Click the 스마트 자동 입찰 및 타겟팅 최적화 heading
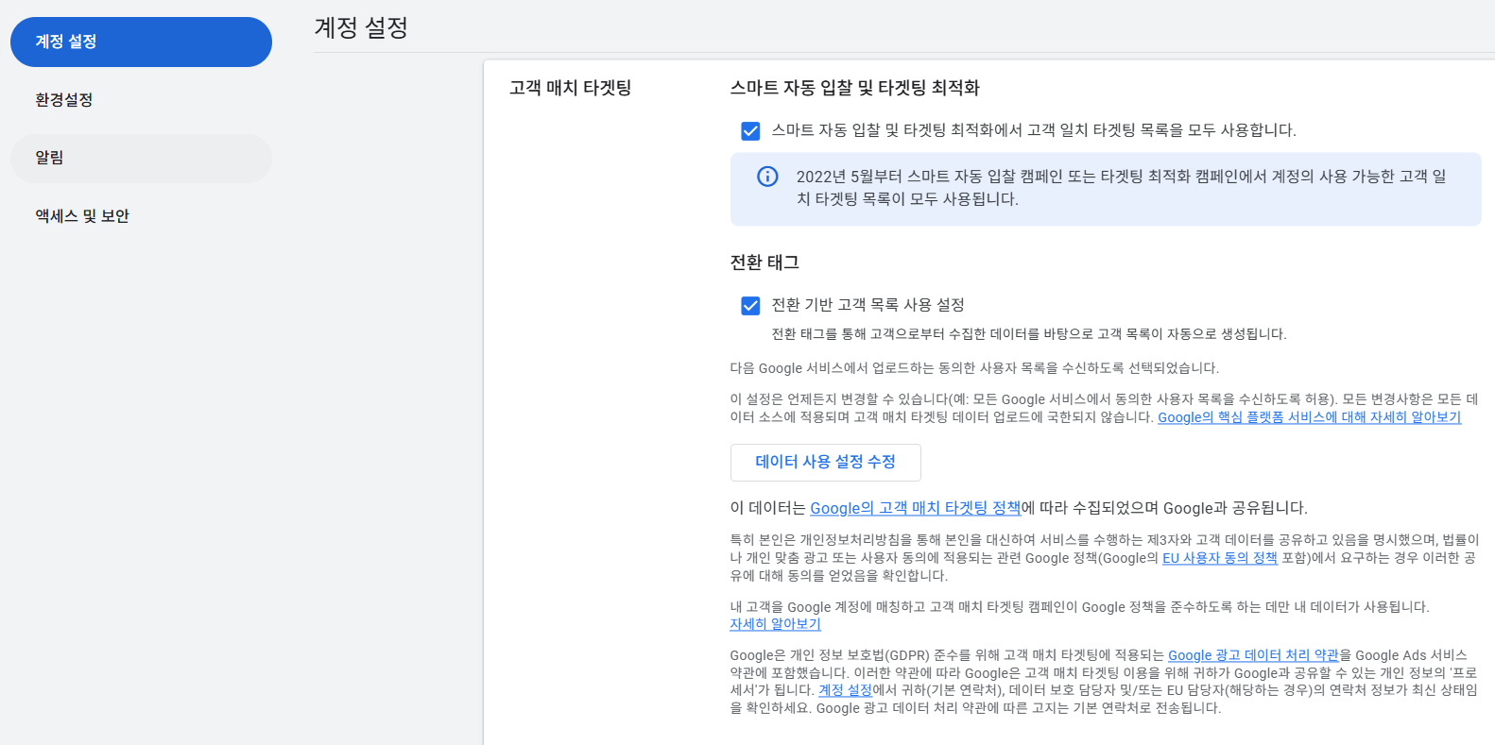This screenshot has width=1495, height=745. coord(854,88)
